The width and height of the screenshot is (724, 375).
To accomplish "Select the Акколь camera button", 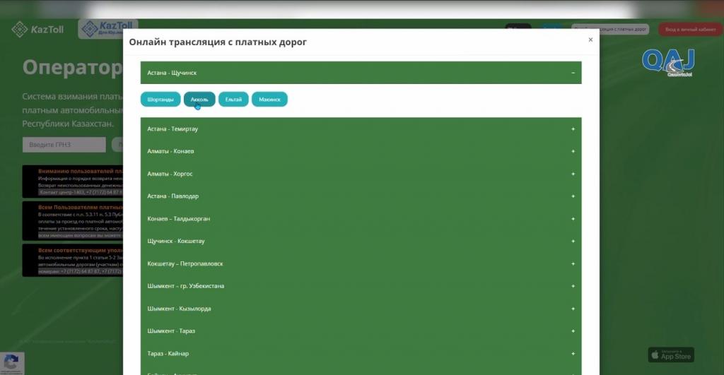I will 199,100.
